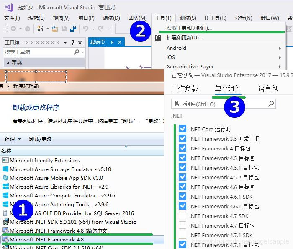
Task: Click the Visual Studio logo icon
Action: pyautogui.click(x=9, y=8)
